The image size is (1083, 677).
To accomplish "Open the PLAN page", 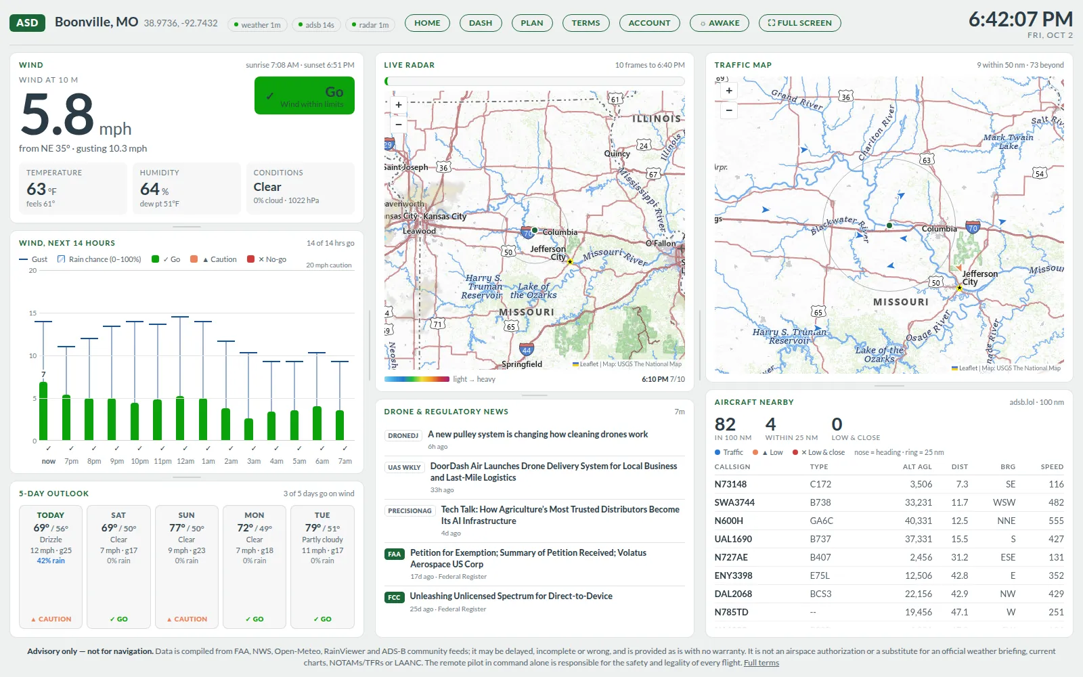I will pos(532,23).
